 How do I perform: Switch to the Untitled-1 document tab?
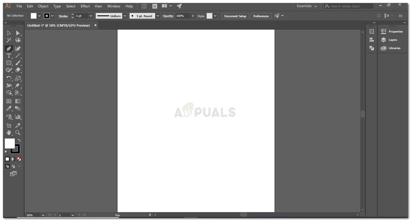[59, 25]
